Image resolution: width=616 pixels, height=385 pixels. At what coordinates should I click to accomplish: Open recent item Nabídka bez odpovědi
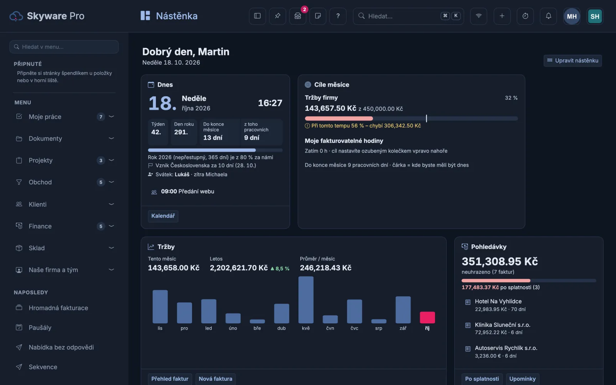[x=64, y=347]
